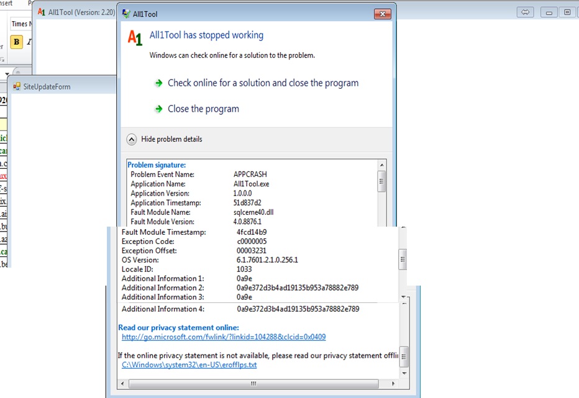Viewport: 579px width, 398px height.
Task: Select exception code c0000005 value
Action: click(252, 242)
